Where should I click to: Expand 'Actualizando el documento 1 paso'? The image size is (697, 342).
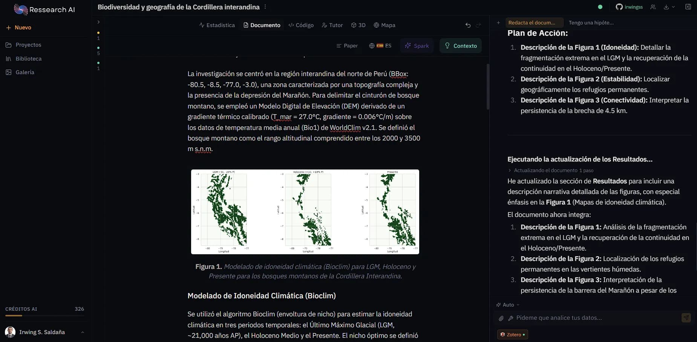click(x=551, y=170)
